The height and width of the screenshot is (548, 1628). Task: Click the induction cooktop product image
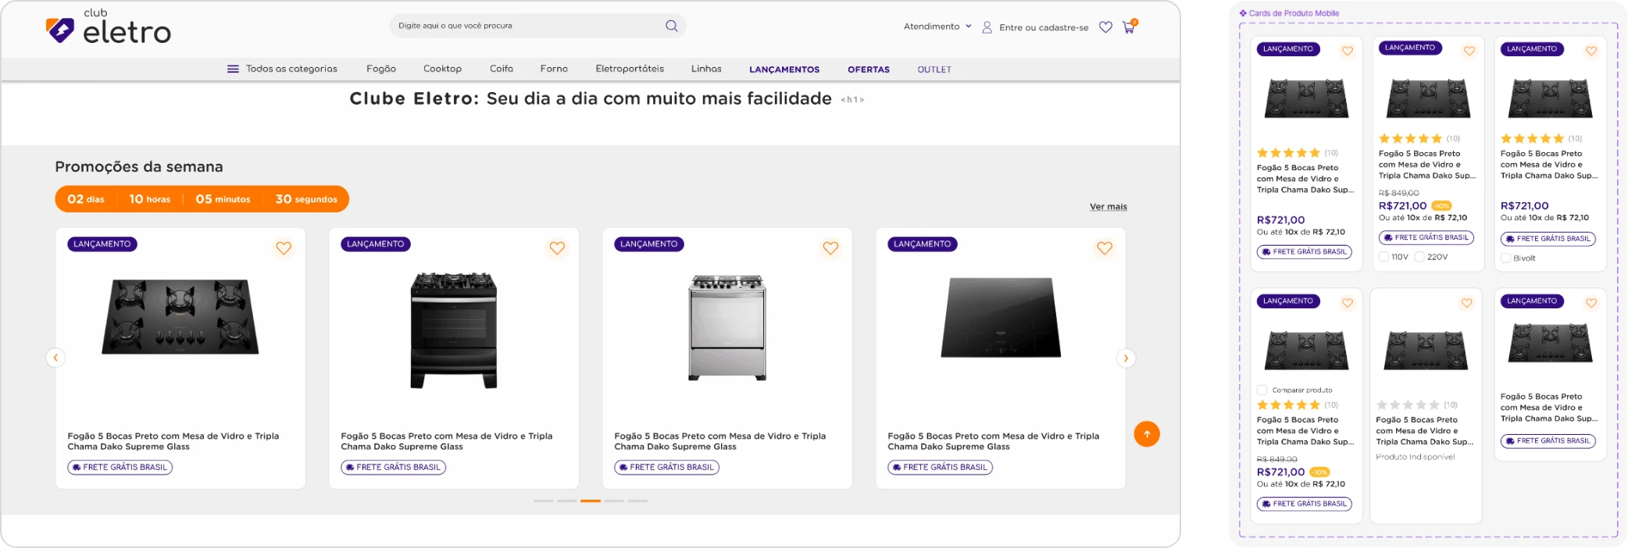[x=1001, y=318]
